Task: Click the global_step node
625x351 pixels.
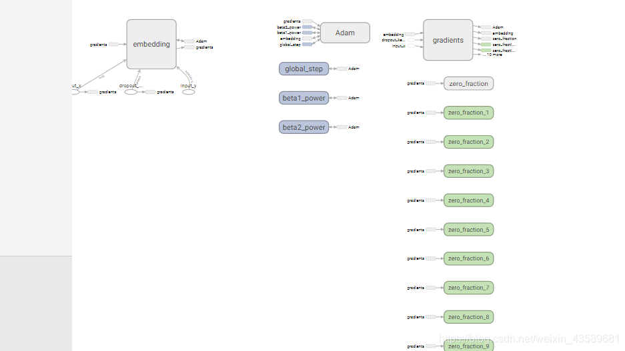Action: 303,69
